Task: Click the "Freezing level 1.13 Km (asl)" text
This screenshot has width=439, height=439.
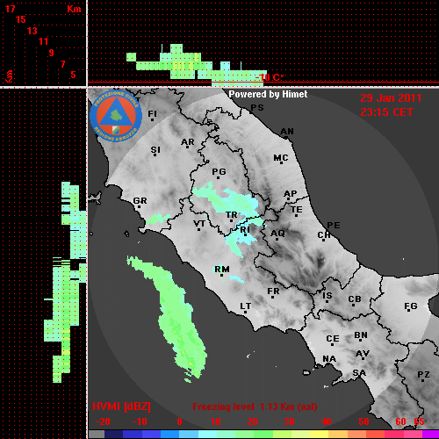Action: pos(255,407)
